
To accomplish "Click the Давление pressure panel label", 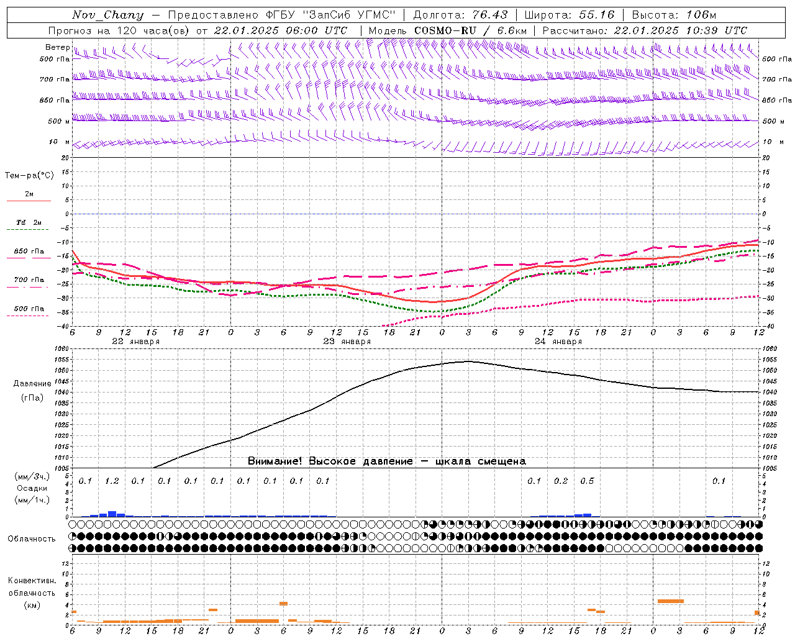I will [32, 384].
